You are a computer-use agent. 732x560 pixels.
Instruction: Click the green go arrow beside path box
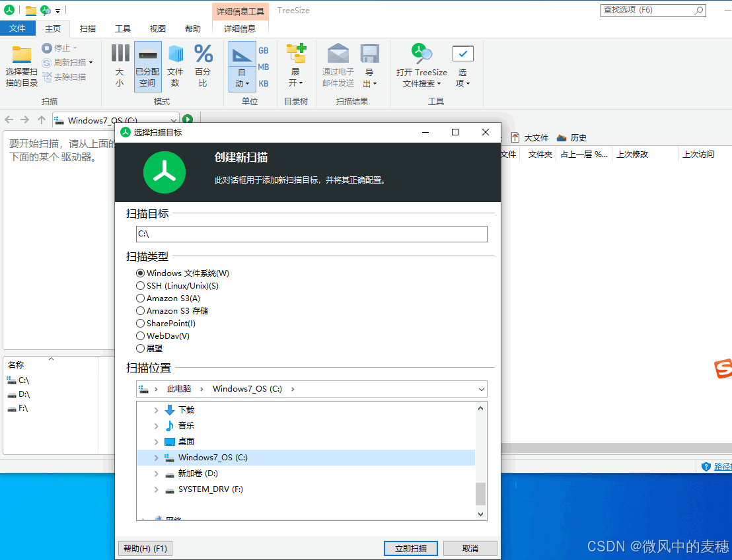[188, 120]
